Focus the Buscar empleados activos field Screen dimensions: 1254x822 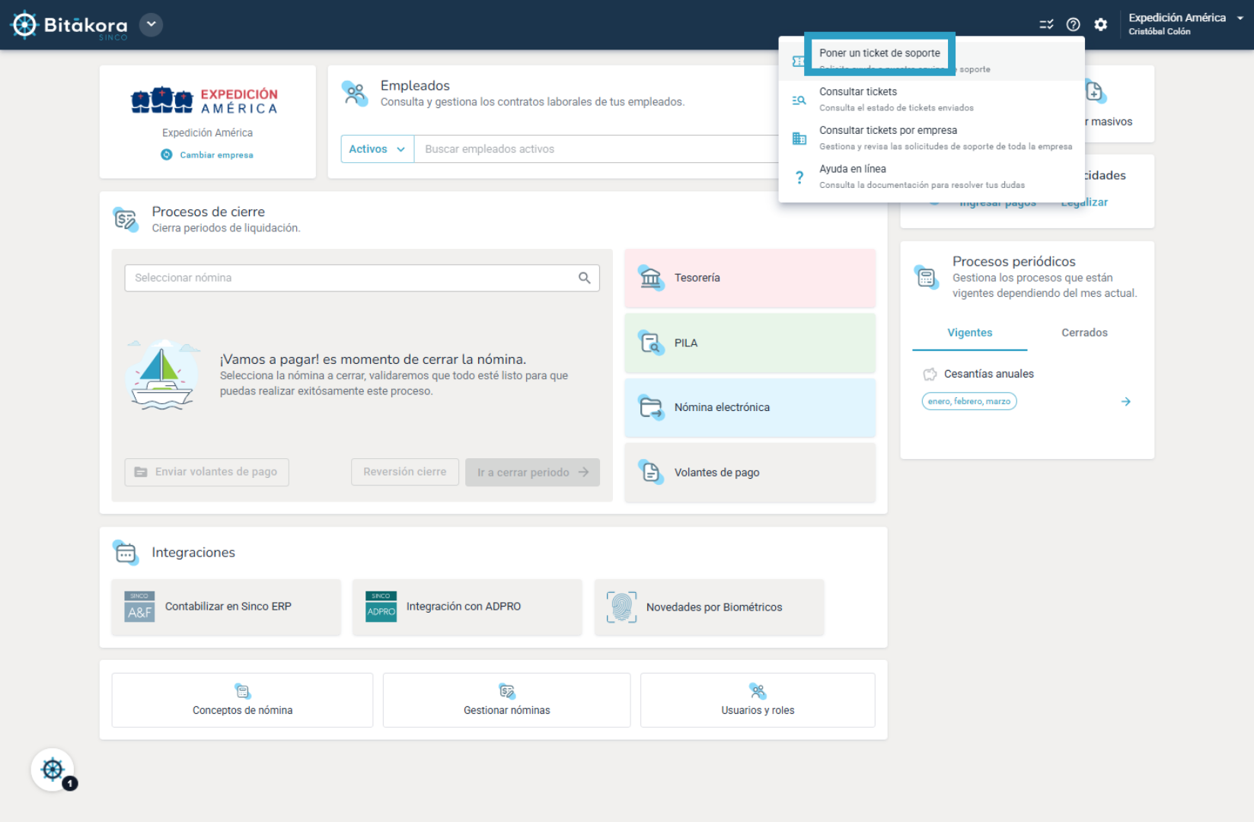pyautogui.click(x=598, y=149)
